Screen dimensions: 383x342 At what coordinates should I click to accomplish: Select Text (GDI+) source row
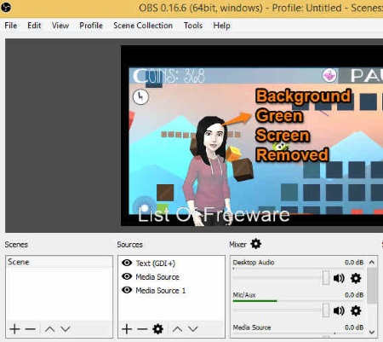tap(171, 263)
